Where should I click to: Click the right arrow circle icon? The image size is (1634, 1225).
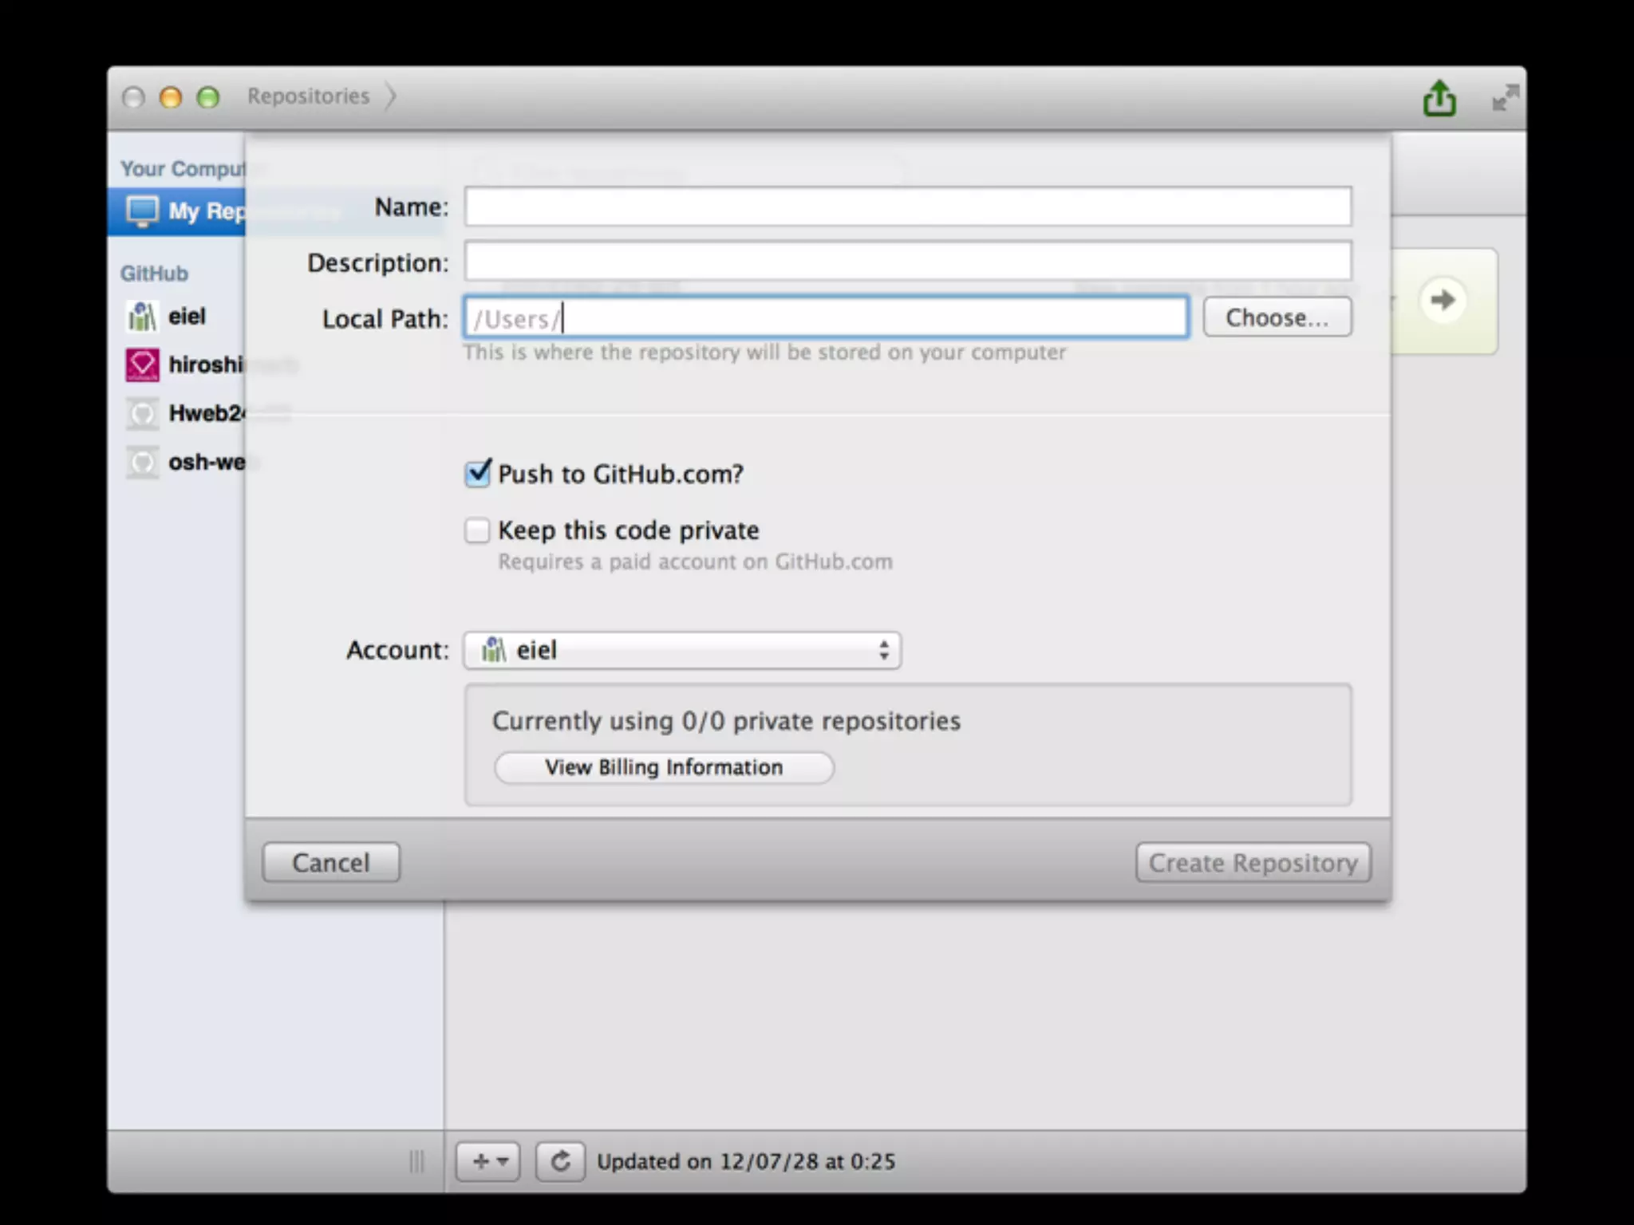(x=1442, y=301)
